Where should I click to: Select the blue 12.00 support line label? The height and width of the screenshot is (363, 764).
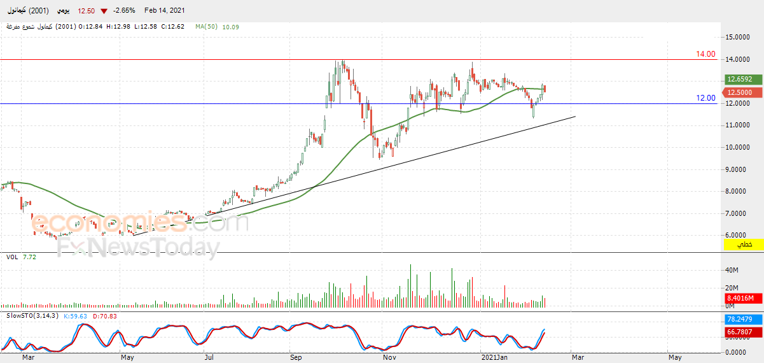click(x=705, y=98)
